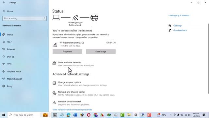Open Wi-Fi connection Properties
This screenshot has height=118, width=209.
pos(68,51)
